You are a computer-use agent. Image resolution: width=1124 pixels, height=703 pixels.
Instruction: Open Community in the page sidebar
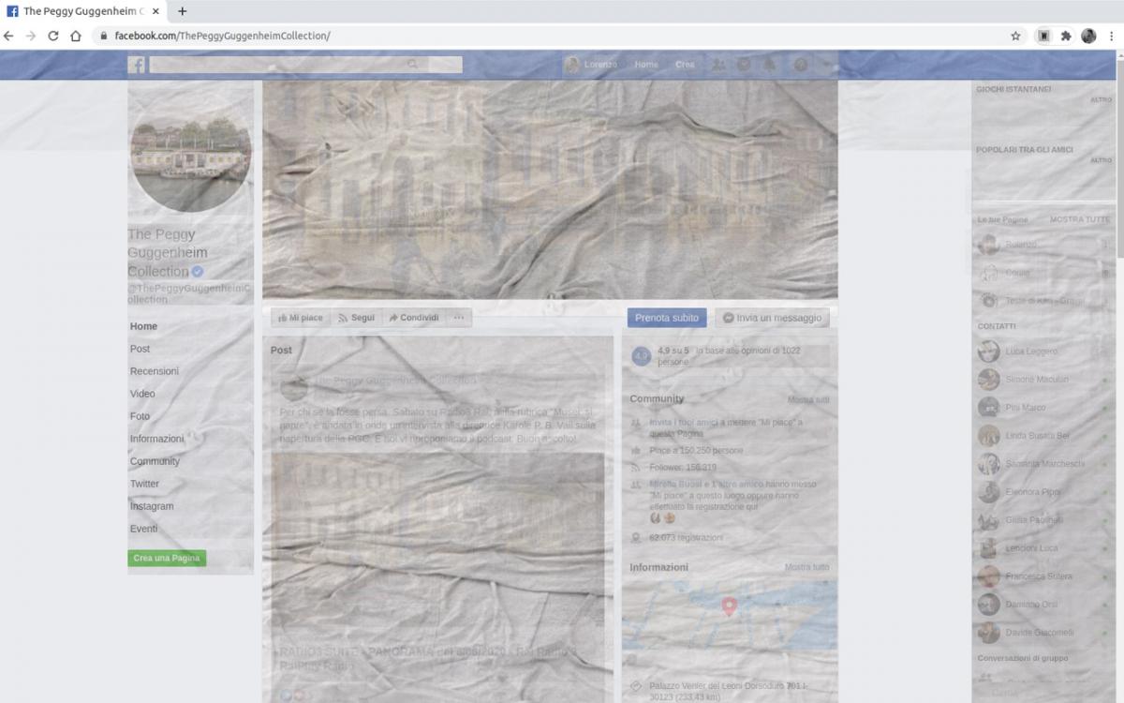[155, 461]
